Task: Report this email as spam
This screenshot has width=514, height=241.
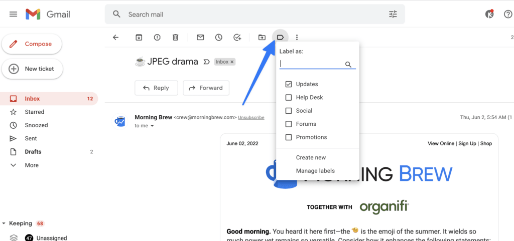Action: (x=157, y=37)
